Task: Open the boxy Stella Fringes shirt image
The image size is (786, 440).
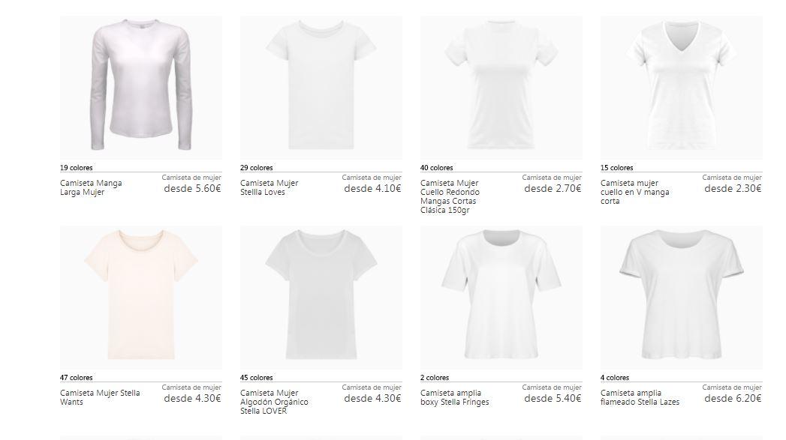Action: [501, 298]
